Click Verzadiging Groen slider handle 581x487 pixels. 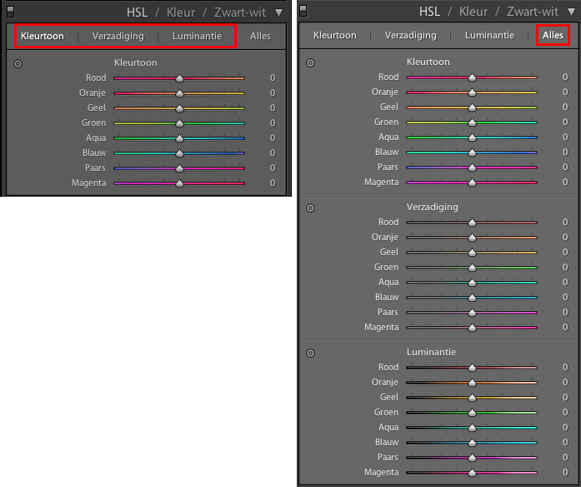pos(472,267)
